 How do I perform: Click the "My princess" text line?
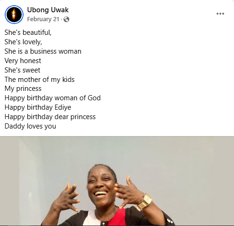point(23,89)
